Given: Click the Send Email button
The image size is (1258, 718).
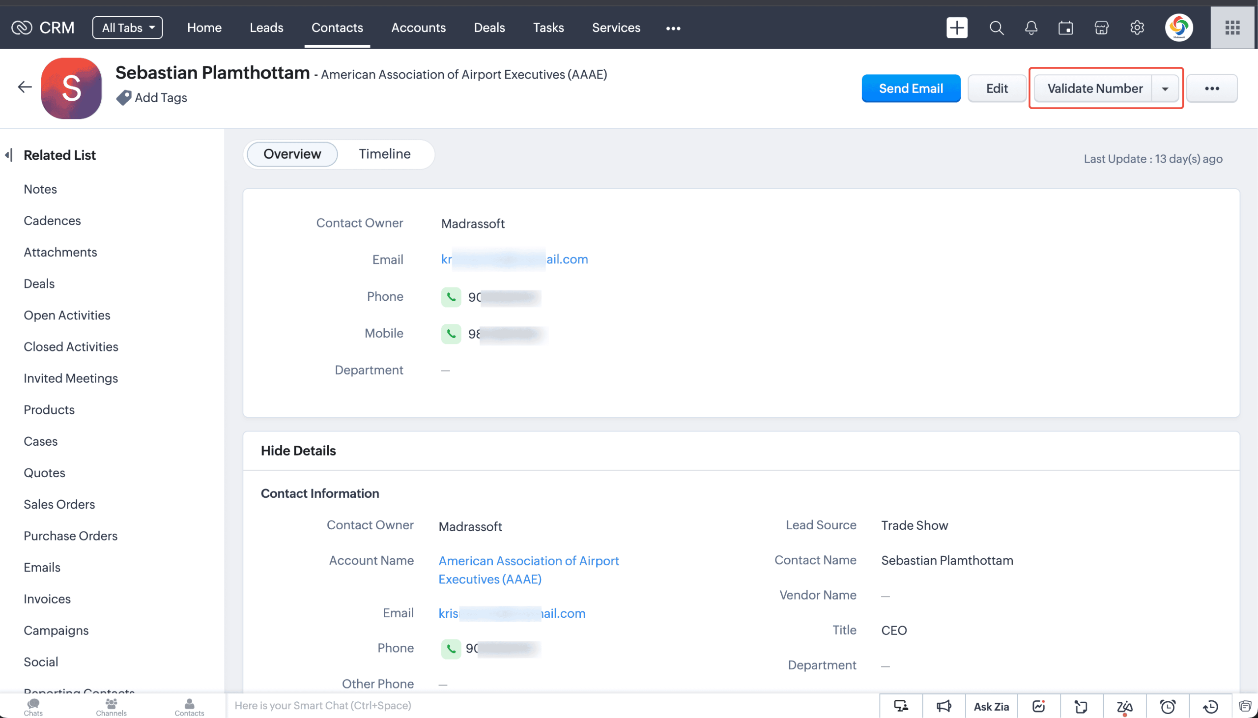Looking at the screenshot, I should (x=911, y=89).
